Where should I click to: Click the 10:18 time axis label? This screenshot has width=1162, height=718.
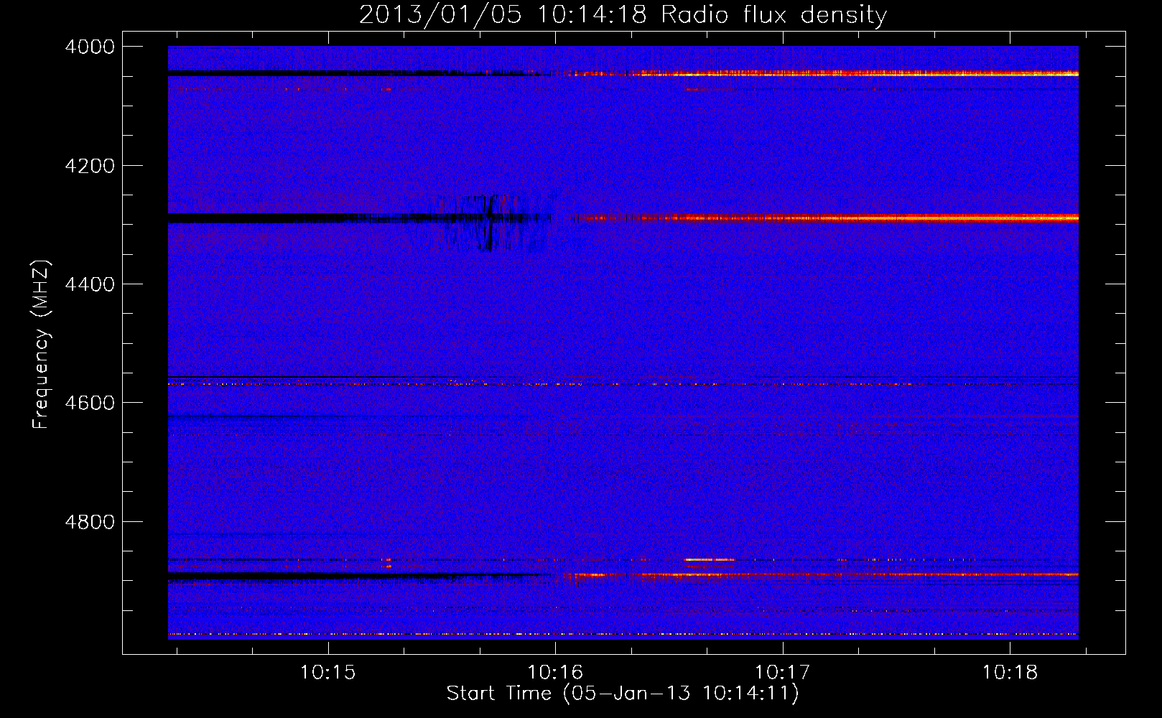click(1010, 673)
